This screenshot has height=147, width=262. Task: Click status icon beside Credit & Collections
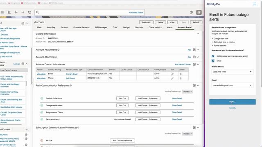pos(42,98)
